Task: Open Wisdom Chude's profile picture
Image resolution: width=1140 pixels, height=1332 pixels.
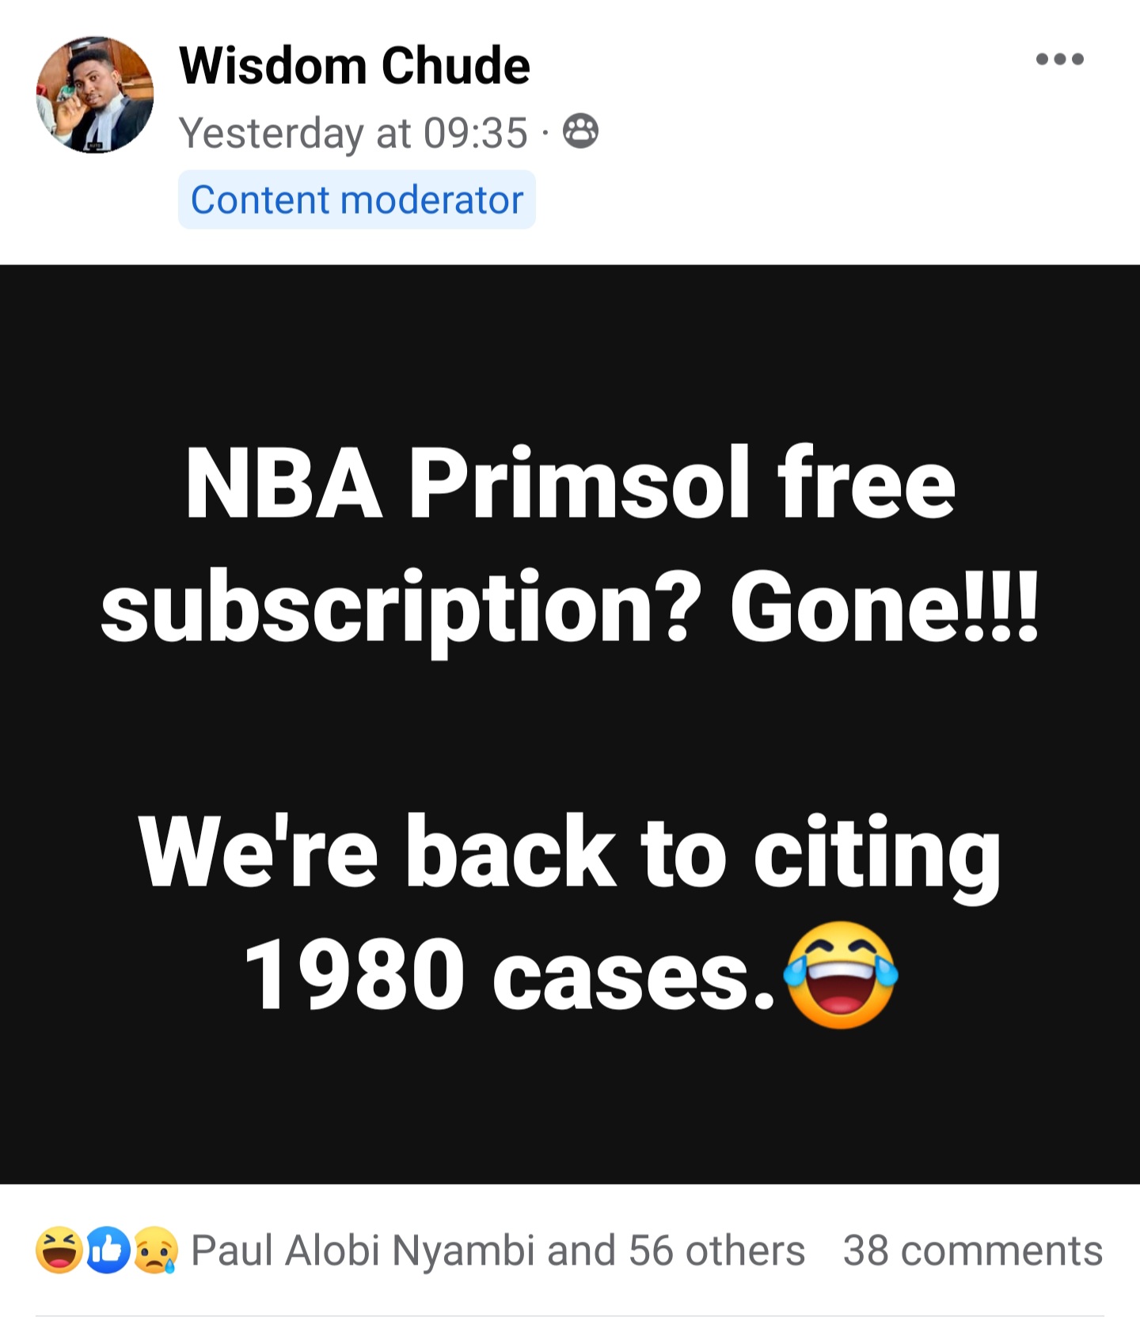Action: (x=94, y=93)
